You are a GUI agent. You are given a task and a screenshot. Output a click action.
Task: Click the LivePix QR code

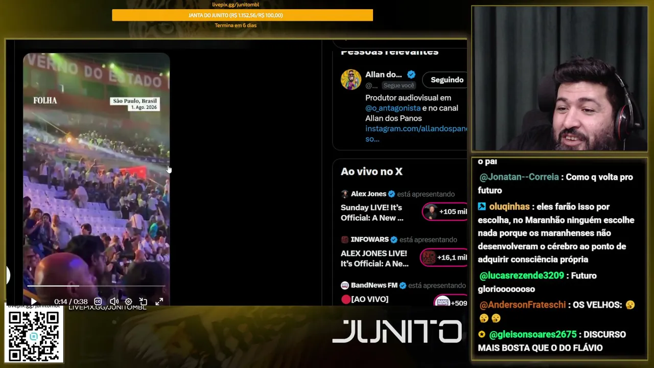pos(34,336)
